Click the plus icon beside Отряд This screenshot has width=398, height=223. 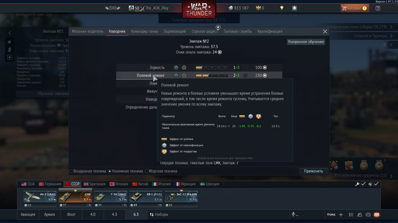[x=341, y=214]
